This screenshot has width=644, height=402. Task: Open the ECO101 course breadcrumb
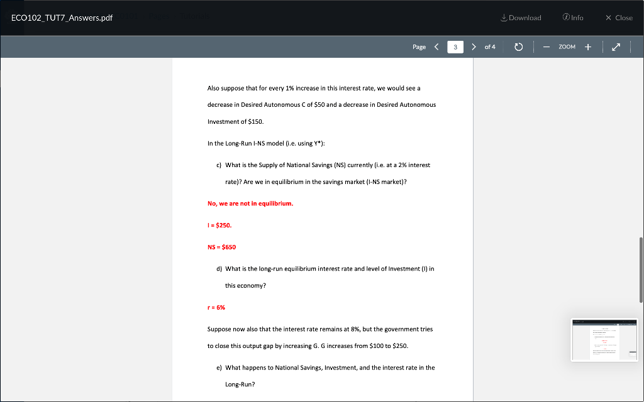pyautogui.click(x=126, y=18)
